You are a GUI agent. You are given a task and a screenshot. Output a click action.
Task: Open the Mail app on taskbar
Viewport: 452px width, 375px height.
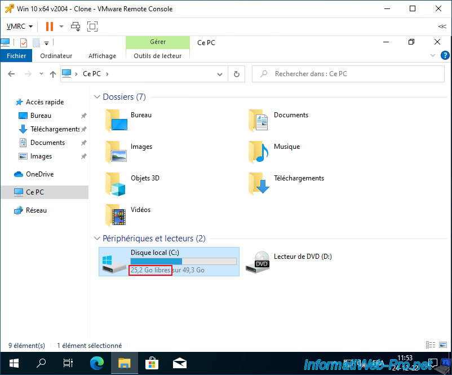pos(180,363)
